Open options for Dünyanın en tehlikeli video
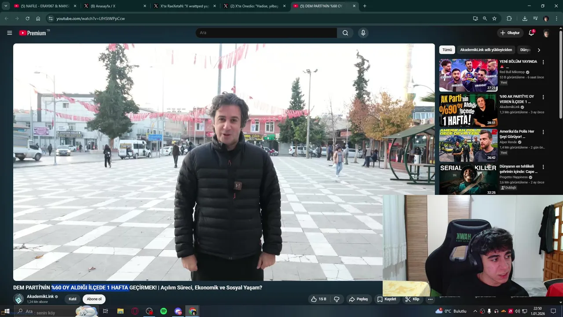The image size is (563, 317). tap(543, 167)
